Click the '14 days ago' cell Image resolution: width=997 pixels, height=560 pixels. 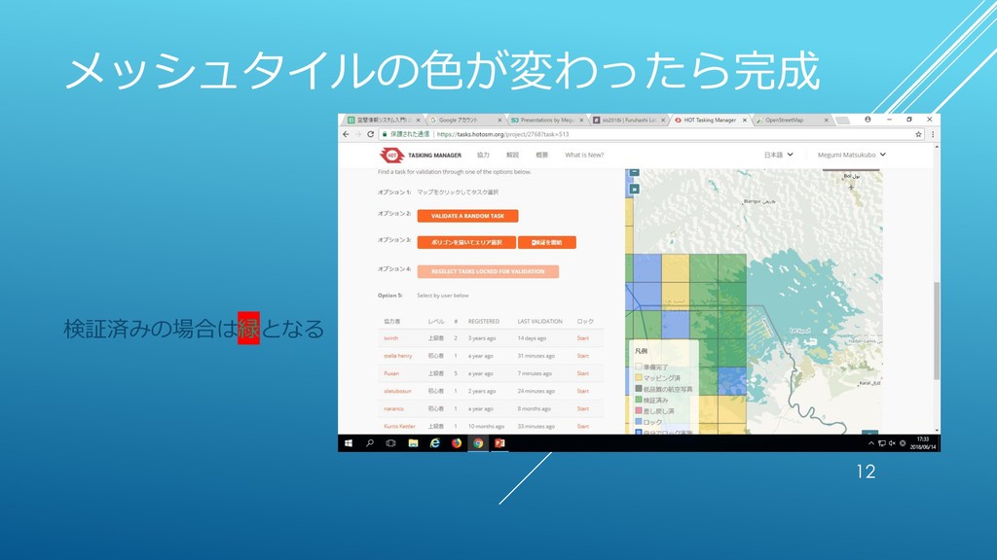[532, 338]
